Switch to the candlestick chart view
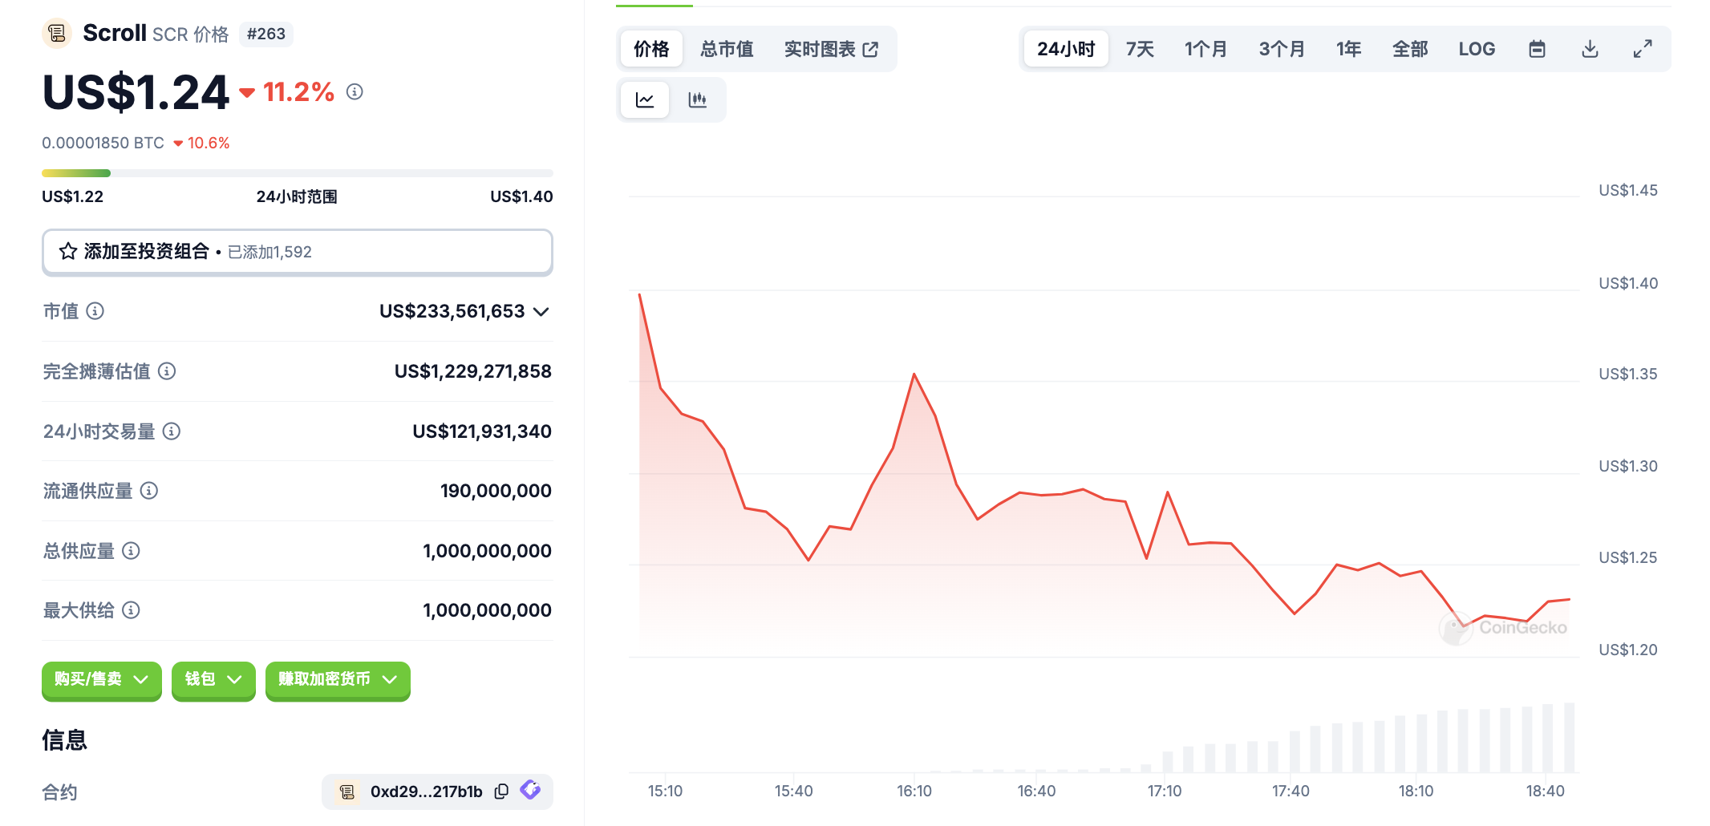Image resolution: width=1710 pixels, height=826 pixels. pyautogui.click(x=697, y=100)
